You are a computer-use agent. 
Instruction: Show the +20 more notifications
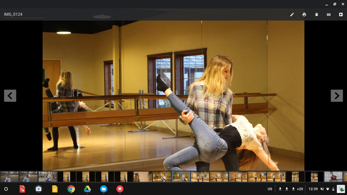pos(300,189)
